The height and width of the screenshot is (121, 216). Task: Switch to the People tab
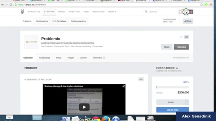(71, 58)
